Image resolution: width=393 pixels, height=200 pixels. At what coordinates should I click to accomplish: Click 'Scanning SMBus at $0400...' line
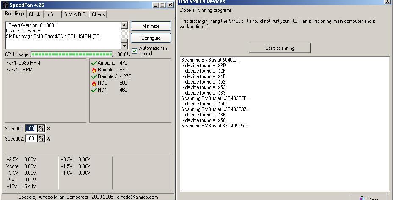point(210,60)
